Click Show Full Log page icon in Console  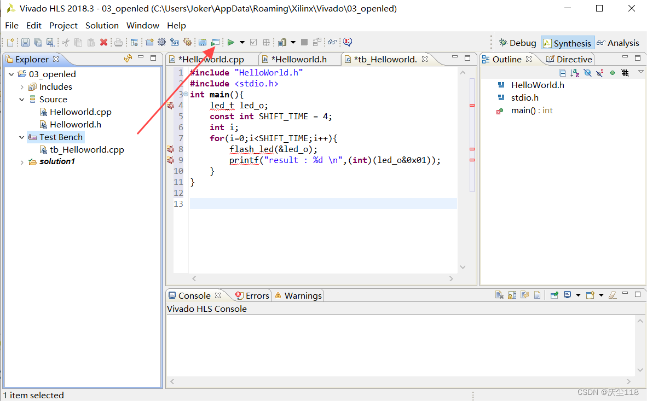coord(537,295)
